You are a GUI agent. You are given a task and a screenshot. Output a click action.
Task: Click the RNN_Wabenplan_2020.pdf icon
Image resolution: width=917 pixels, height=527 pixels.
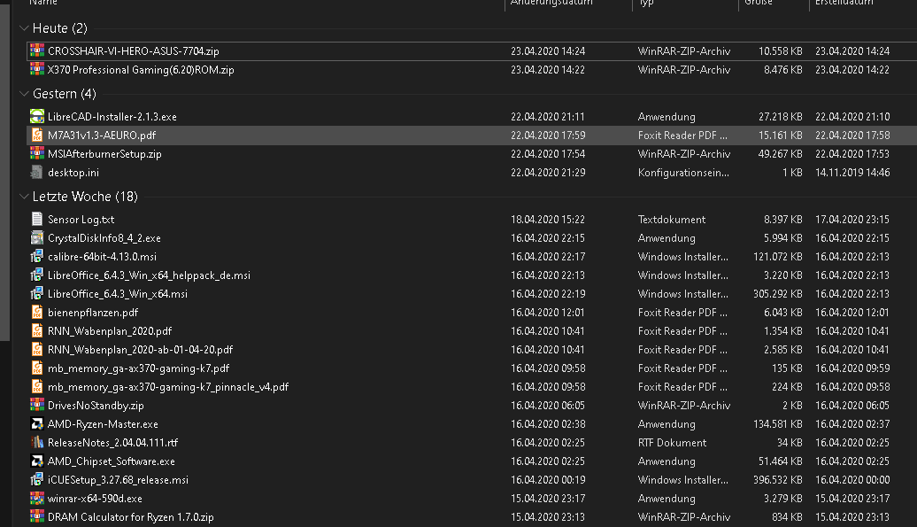[x=37, y=331]
